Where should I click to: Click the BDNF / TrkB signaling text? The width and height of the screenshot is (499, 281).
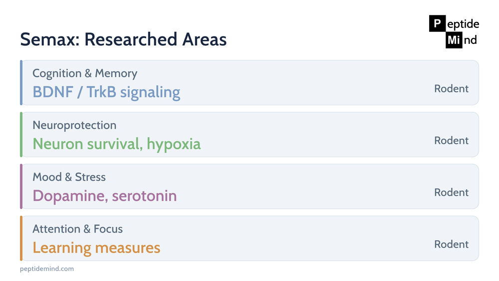pyautogui.click(x=106, y=92)
